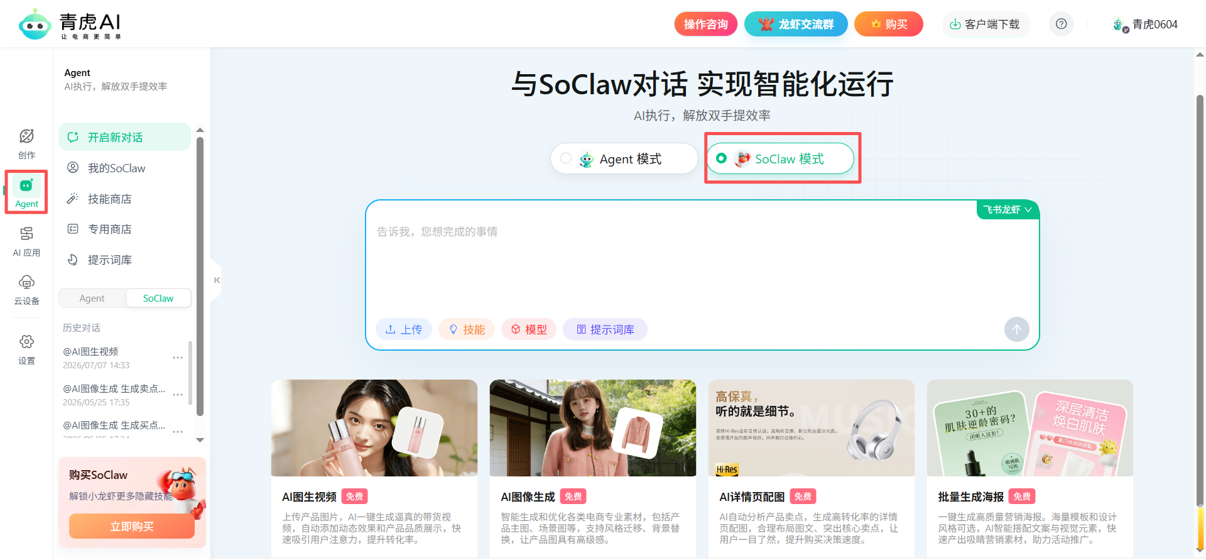Open the 设置 gear icon

(x=26, y=349)
